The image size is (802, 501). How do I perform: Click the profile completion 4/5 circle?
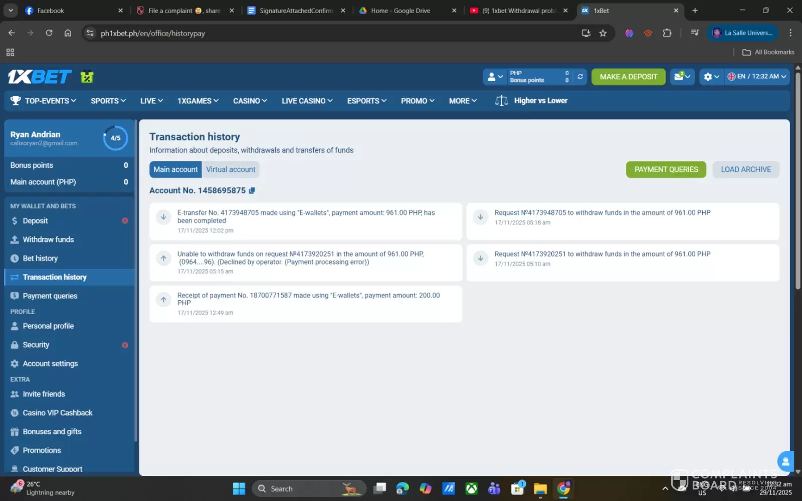(115, 138)
